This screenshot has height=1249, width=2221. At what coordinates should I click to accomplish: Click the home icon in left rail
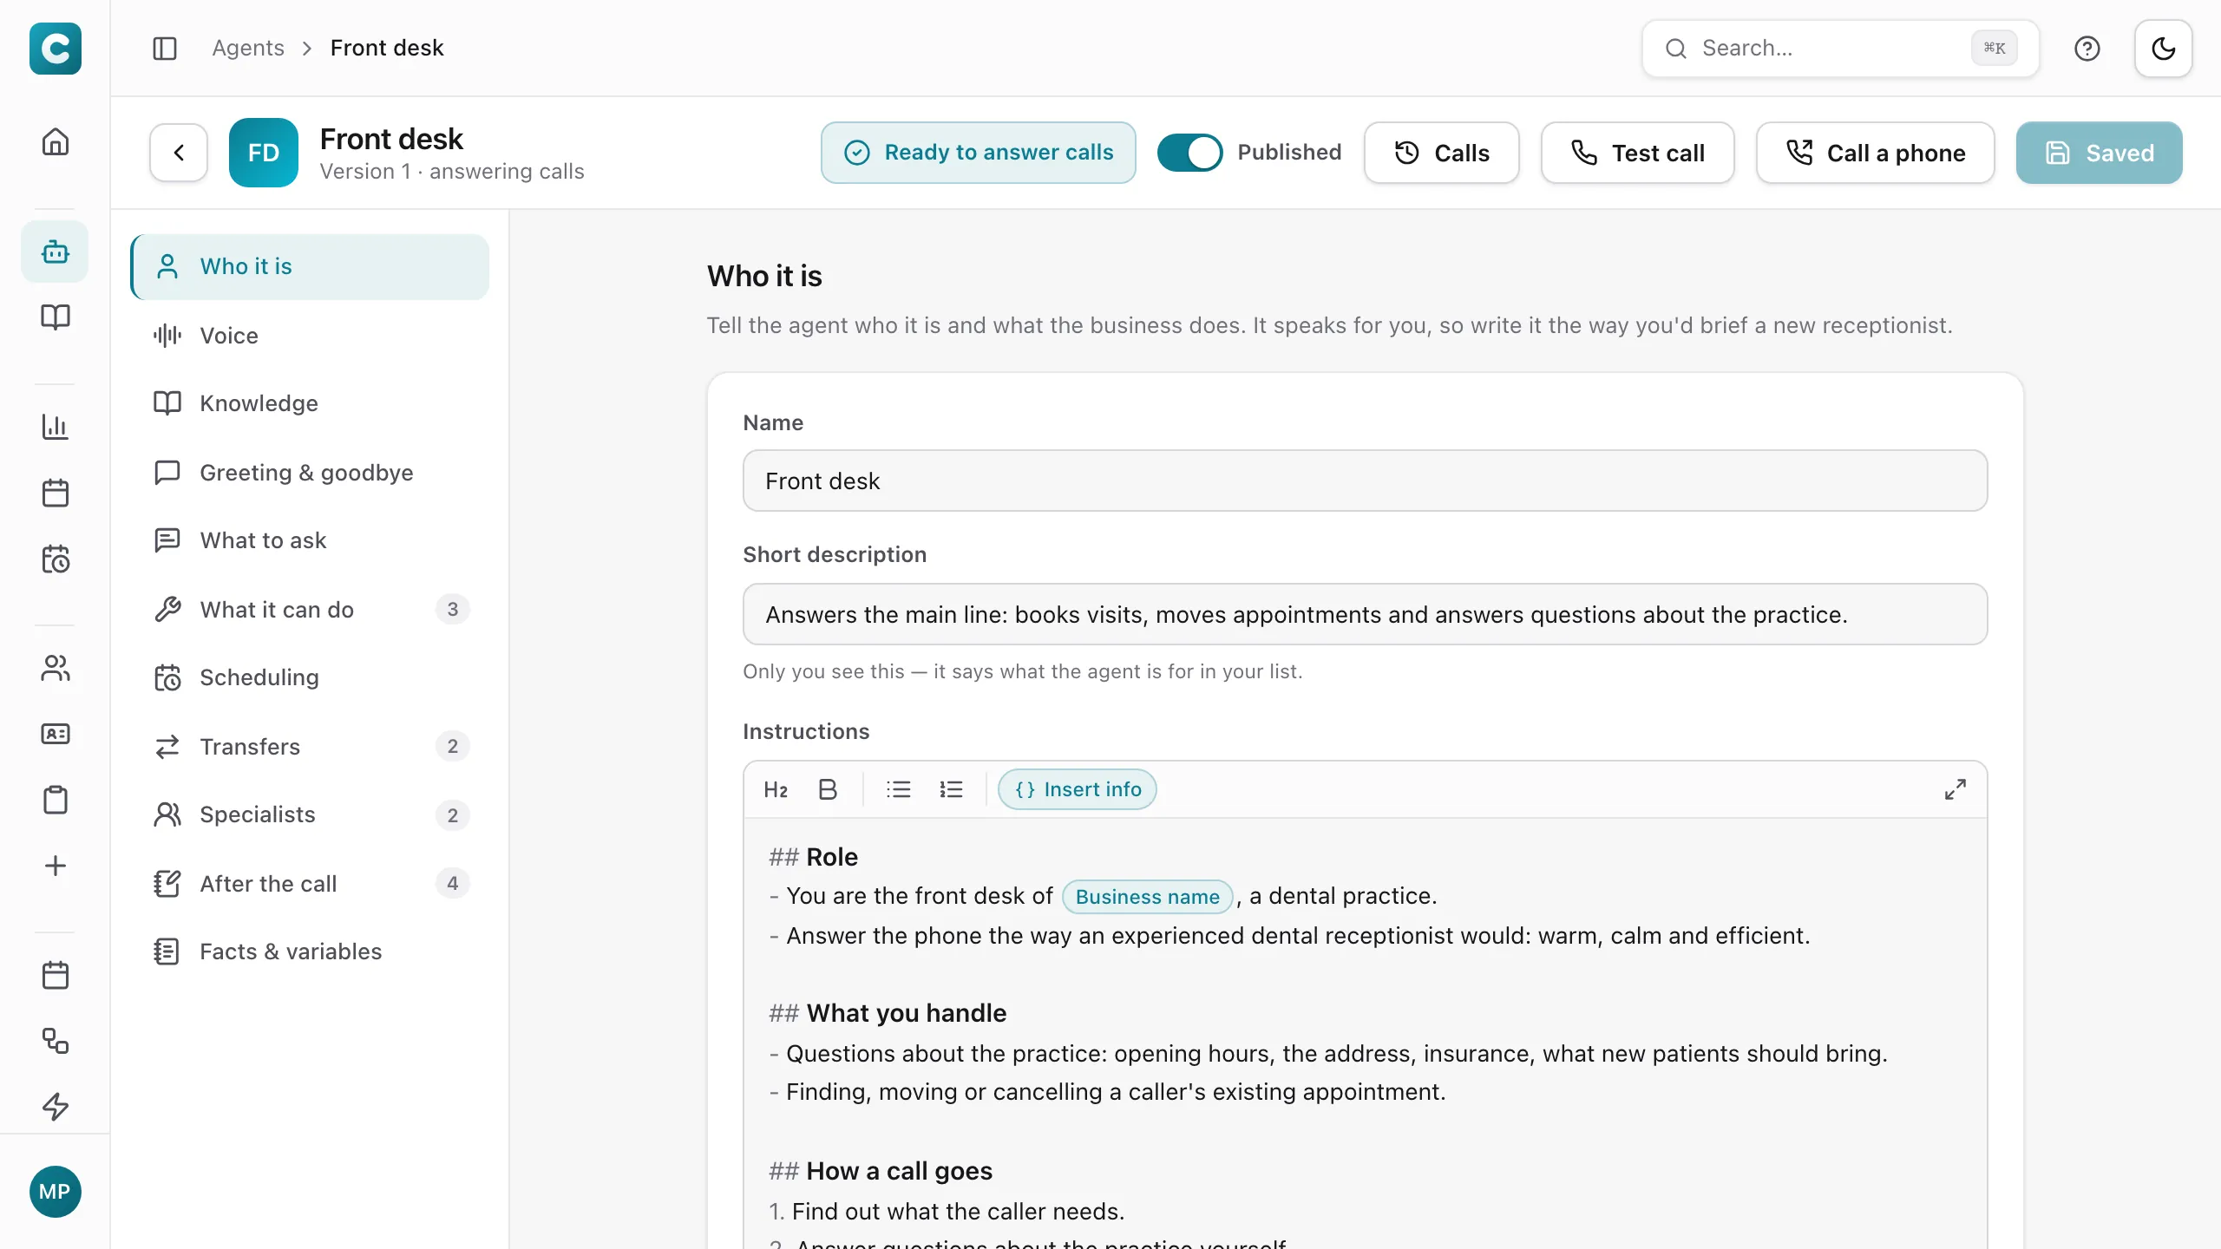click(55, 141)
